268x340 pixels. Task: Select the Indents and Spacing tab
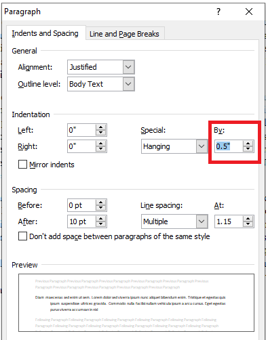45,33
